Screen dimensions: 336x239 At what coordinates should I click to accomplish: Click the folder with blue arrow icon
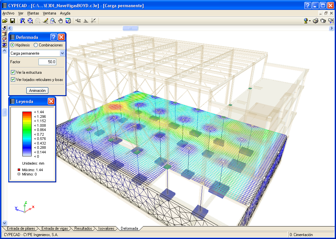click(331, 21)
